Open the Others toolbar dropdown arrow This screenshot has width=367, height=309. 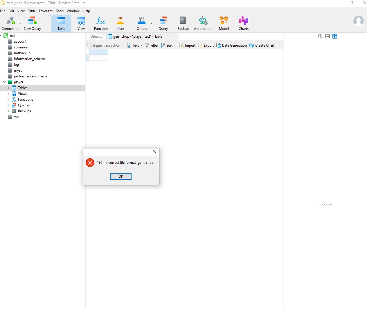tap(152, 23)
